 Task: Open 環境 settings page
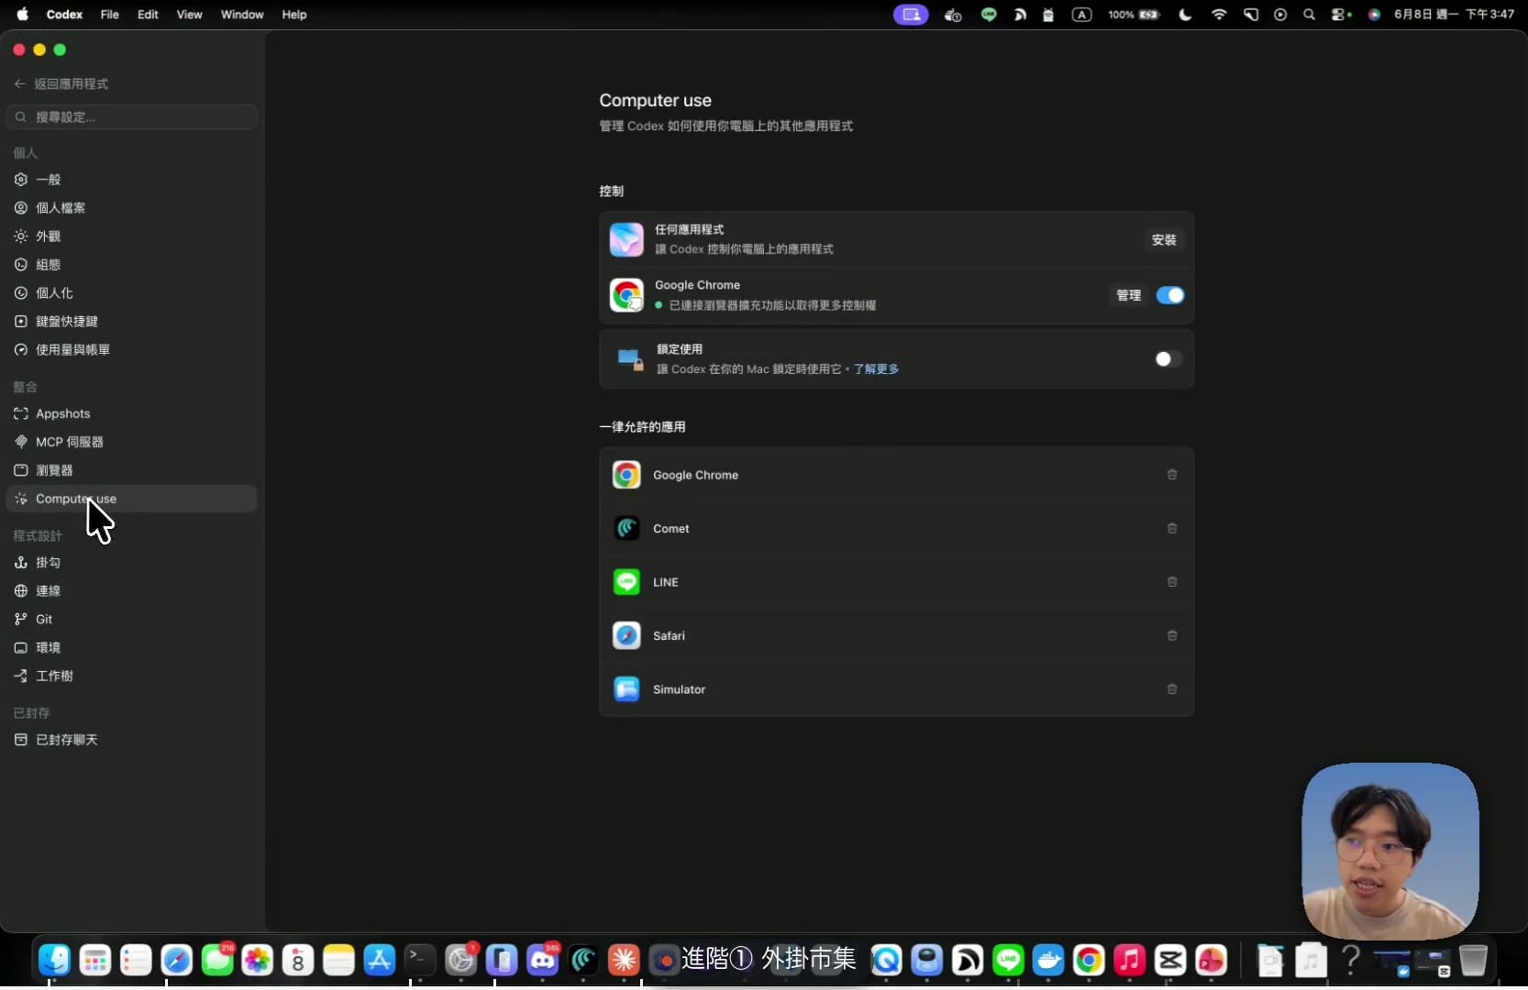tap(132, 648)
